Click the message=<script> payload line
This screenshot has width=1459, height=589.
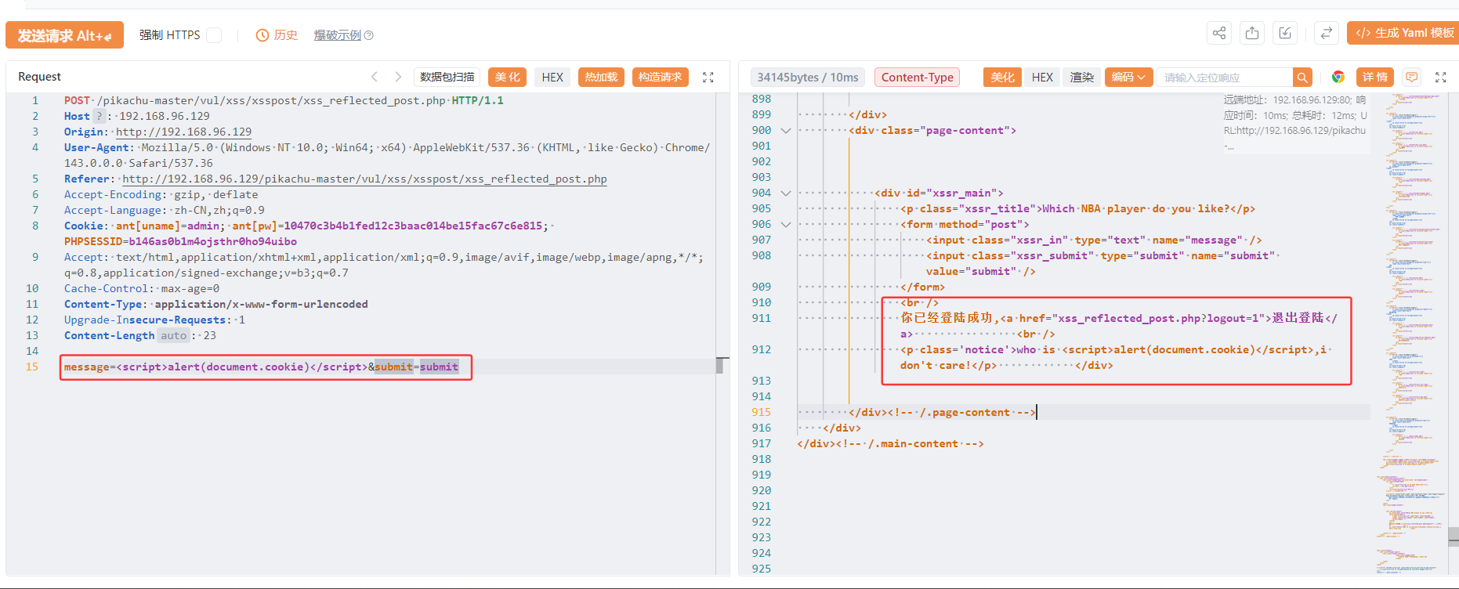click(x=261, y=367)
